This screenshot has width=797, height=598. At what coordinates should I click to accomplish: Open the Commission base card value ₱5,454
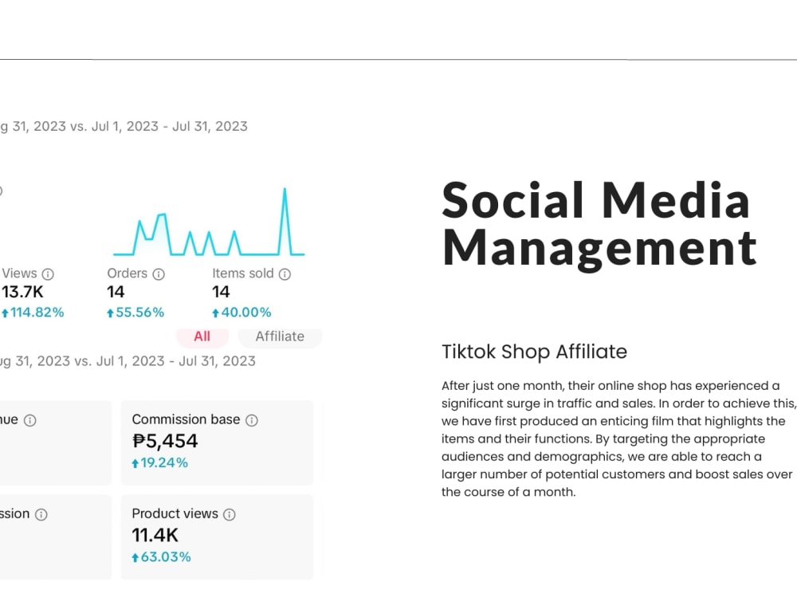coord(165,441)
